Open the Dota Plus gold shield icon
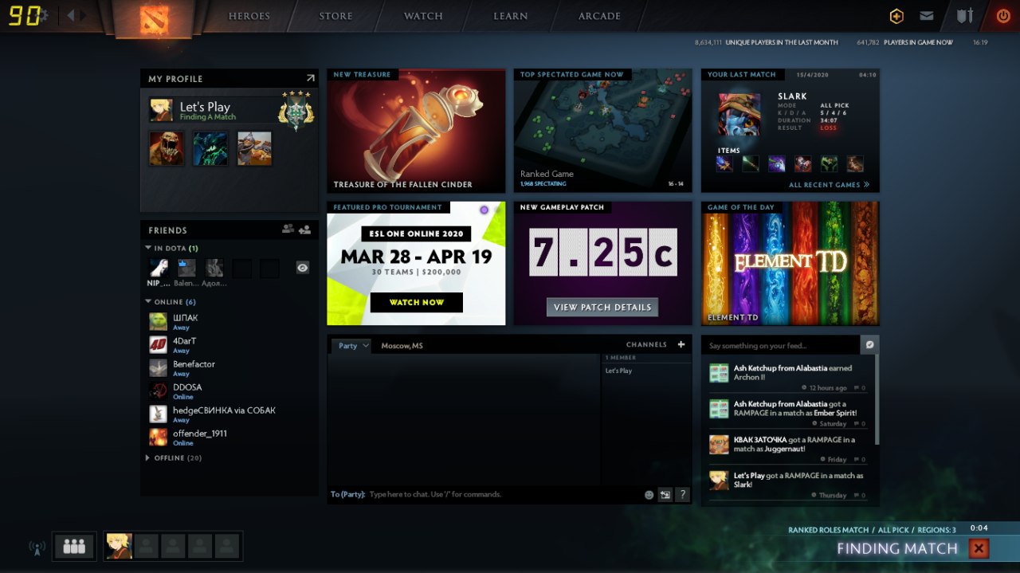 [896, 16]
